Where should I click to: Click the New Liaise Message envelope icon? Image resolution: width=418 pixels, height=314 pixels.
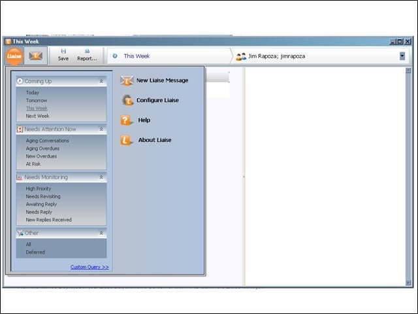click(127, 80)
